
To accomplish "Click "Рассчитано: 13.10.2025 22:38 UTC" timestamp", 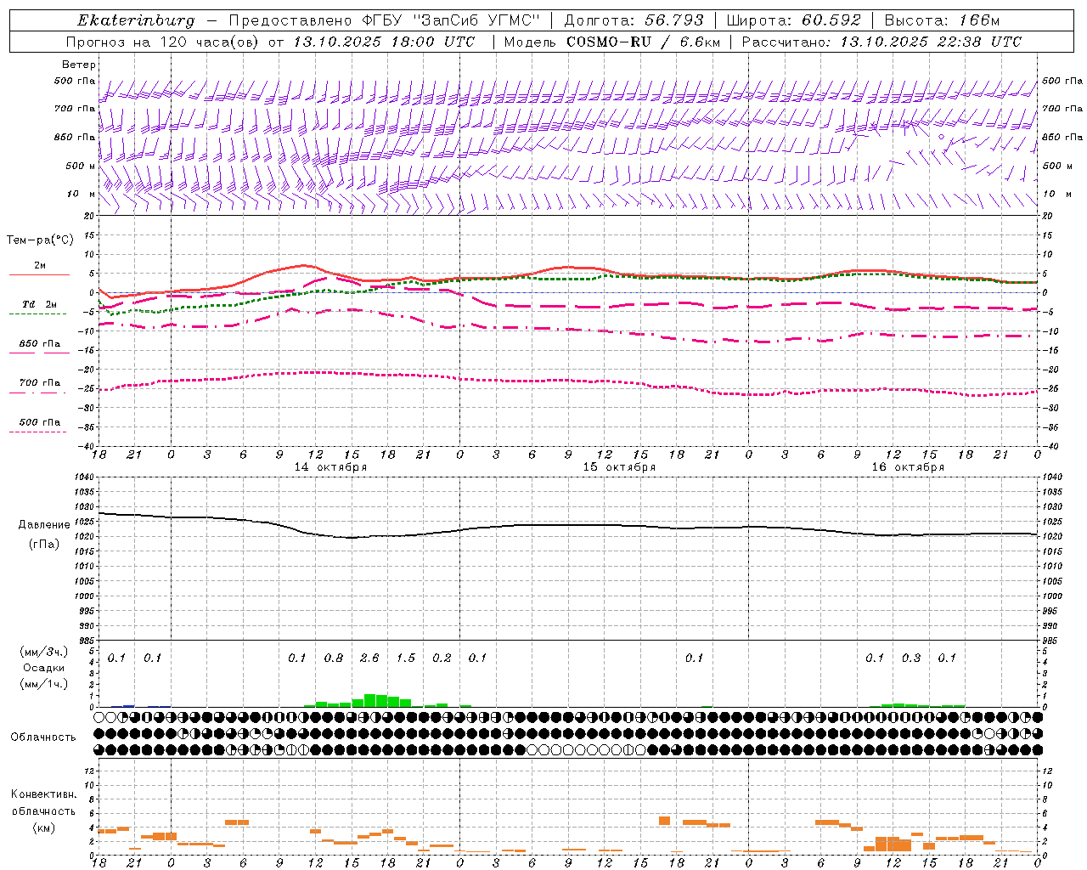I will tap(881, 42).
